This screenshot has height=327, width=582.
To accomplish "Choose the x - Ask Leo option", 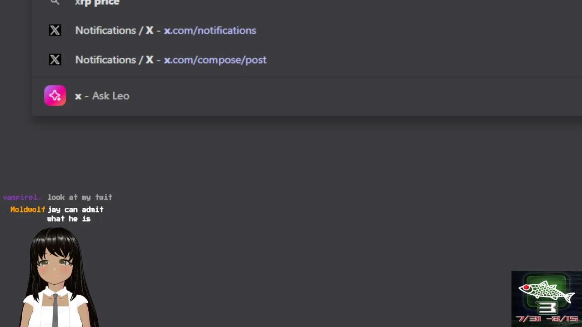I will pos(102,96).
